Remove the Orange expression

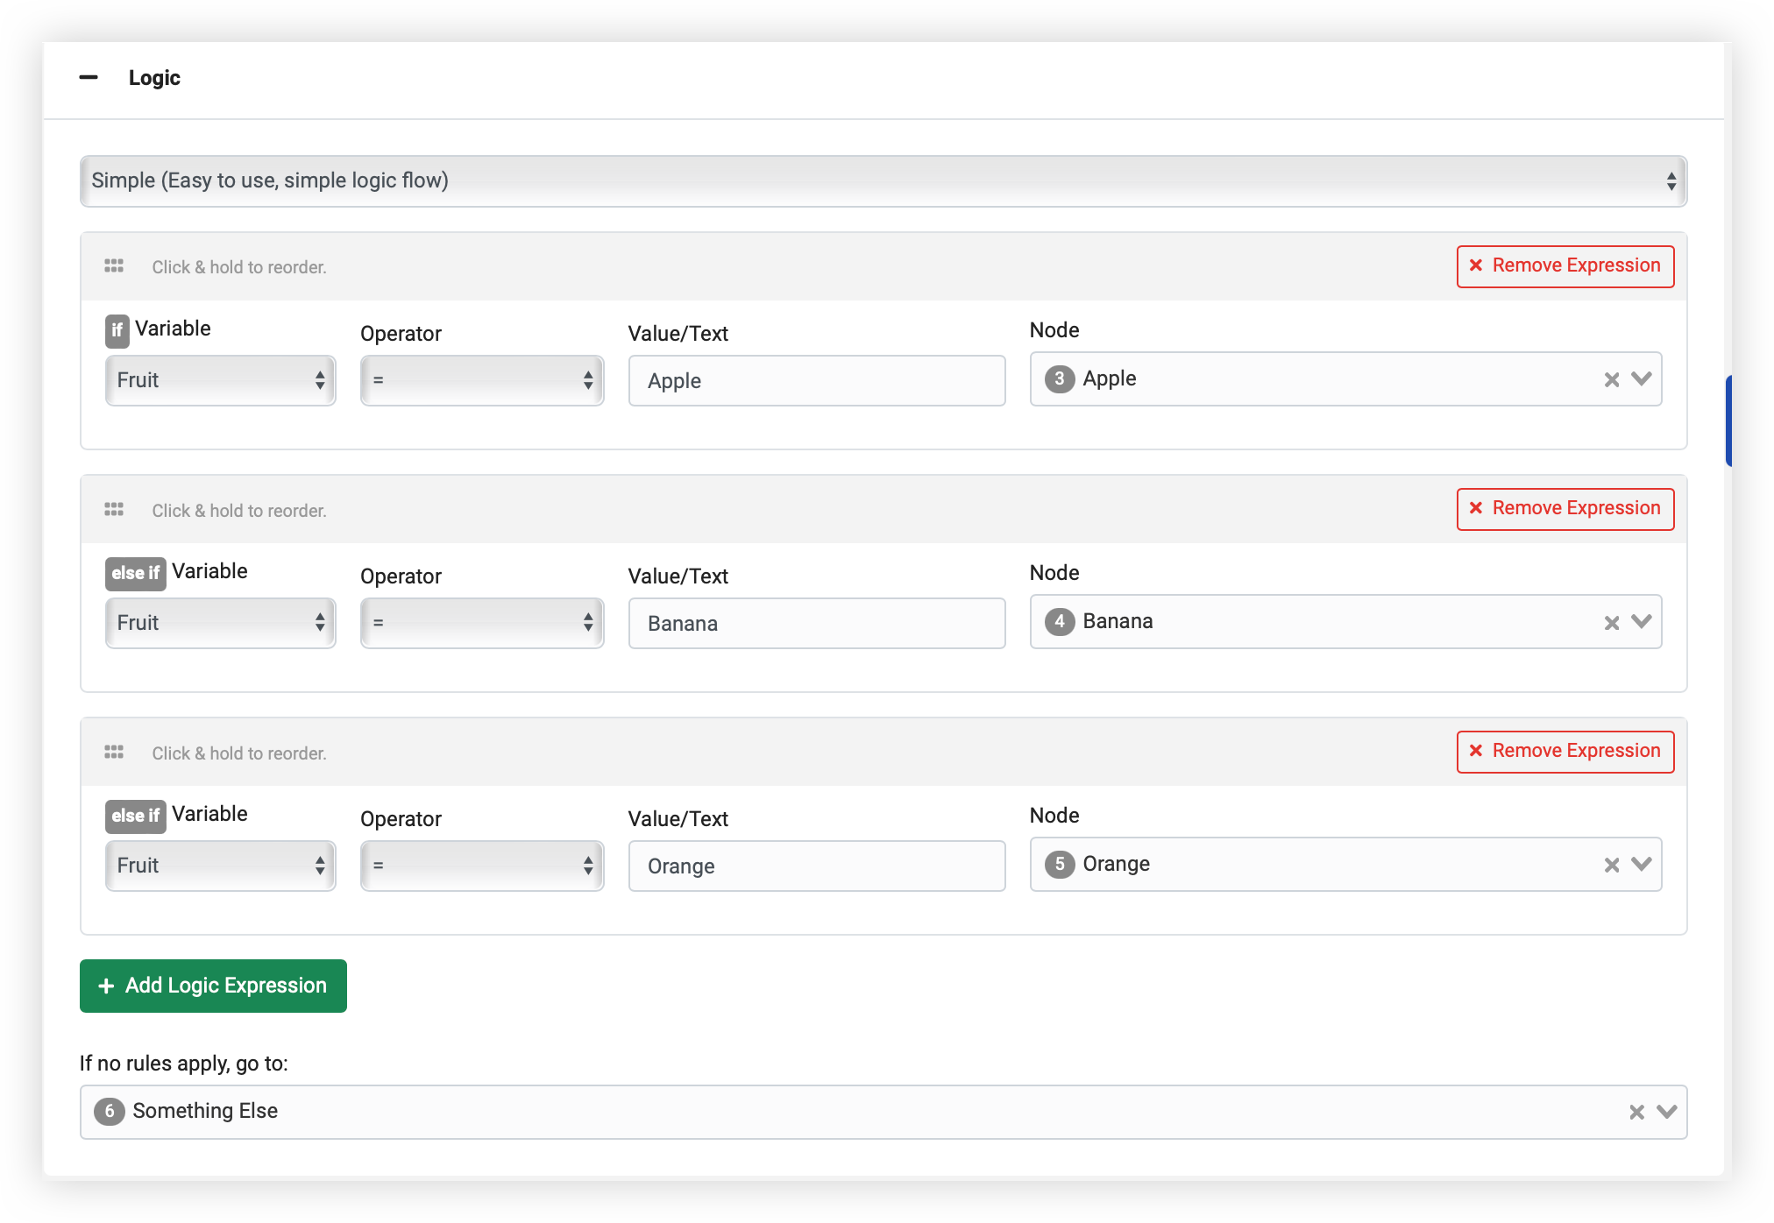pos(1565,752)
